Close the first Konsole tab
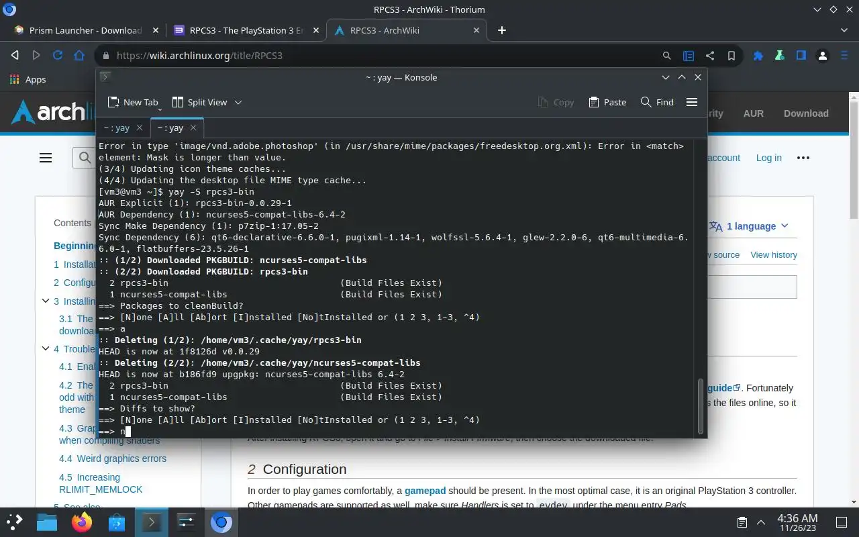The width and height of the screenshot is (859, 537). pyautogui.click(x=140, y=128)
